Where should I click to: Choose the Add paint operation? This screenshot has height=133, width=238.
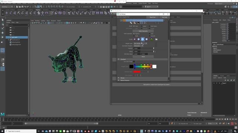pyautogui.click(x=149, y=34)
